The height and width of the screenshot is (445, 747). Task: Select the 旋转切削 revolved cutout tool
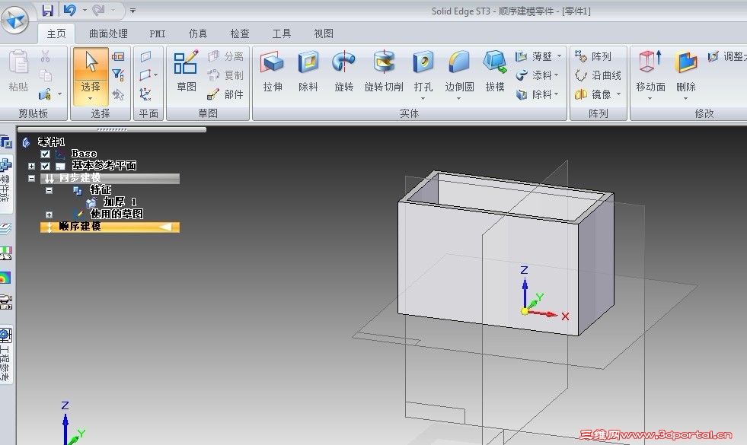(x=384, y=72)
